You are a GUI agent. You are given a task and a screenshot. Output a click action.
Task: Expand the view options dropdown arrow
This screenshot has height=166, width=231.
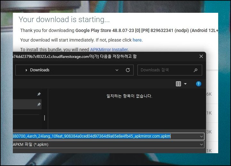coord(185,84)
